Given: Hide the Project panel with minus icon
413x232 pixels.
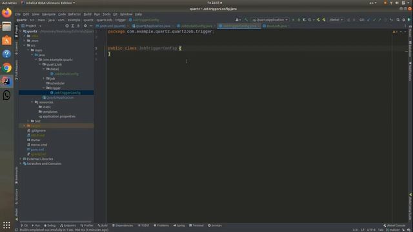Looking at the screenshot, I should (91, 26).
